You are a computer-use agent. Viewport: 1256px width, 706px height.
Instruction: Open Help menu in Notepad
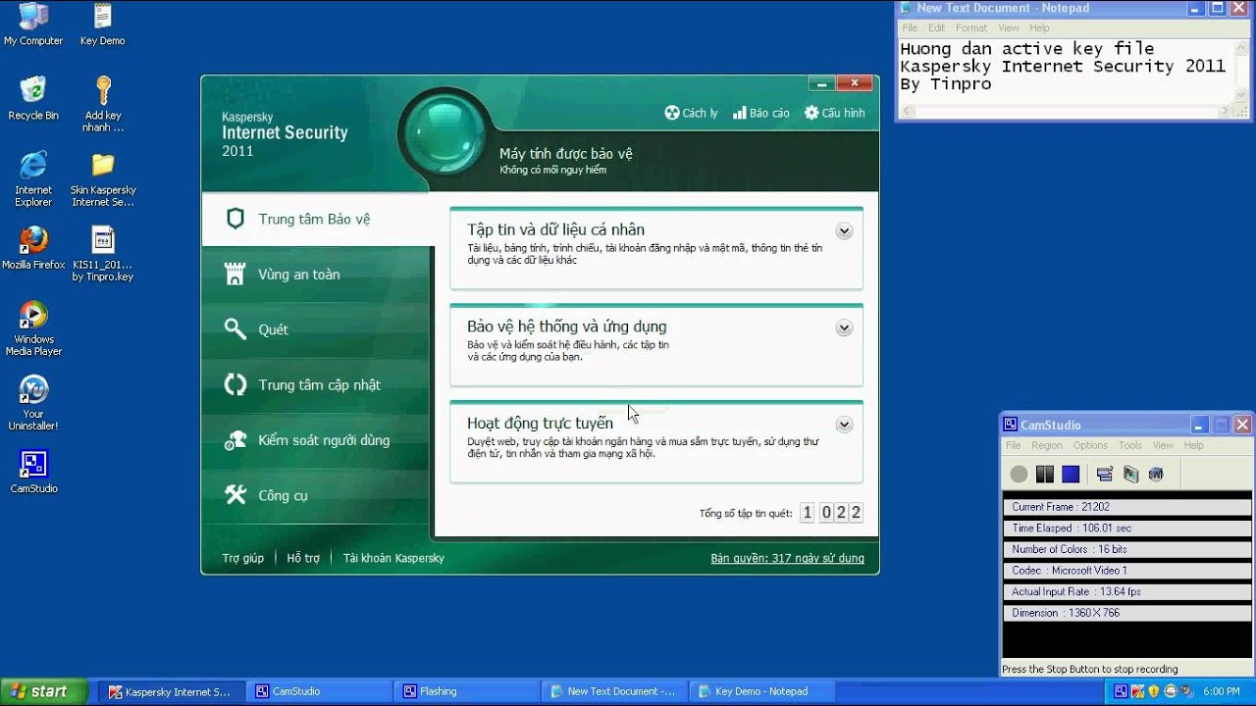tap(1039, 28)
